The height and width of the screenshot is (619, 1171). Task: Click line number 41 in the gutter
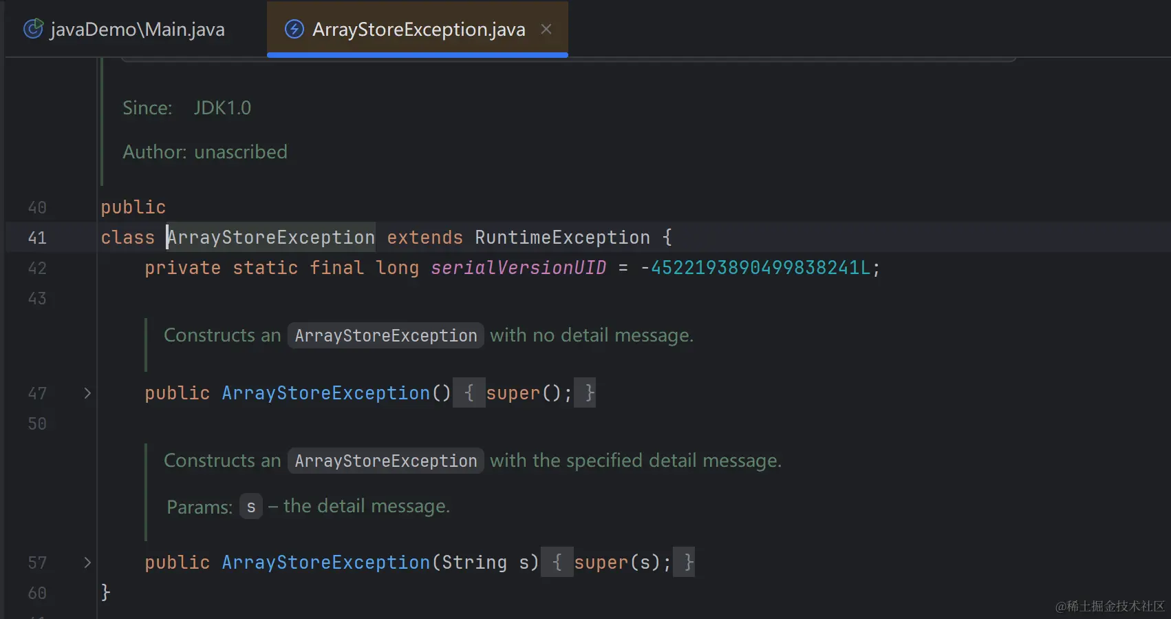click(37, 238)
